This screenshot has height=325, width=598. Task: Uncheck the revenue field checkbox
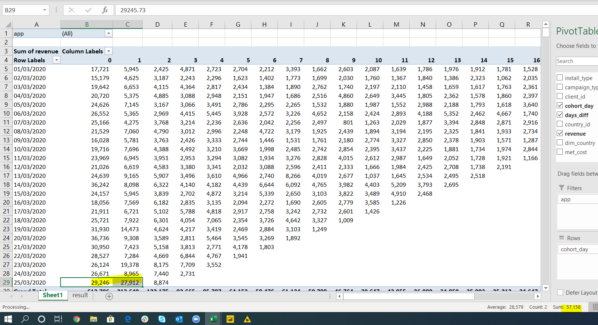pos(560,133)
